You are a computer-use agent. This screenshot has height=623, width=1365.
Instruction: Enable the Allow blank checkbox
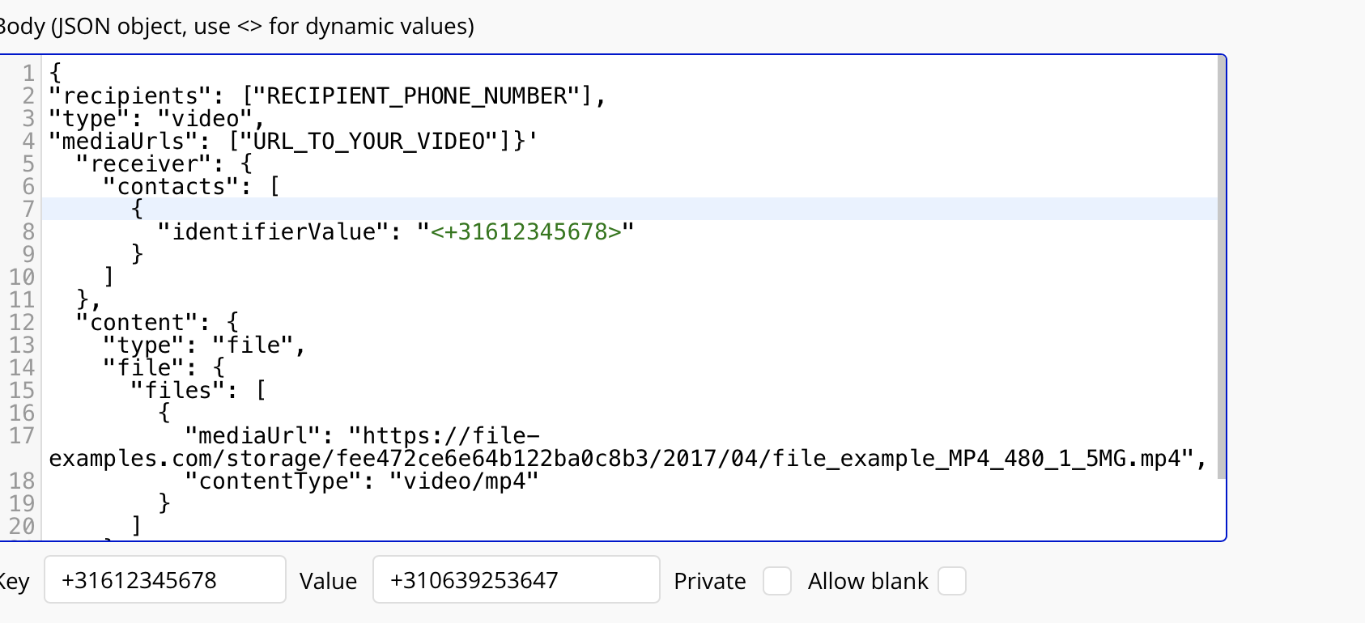point(952,581)
